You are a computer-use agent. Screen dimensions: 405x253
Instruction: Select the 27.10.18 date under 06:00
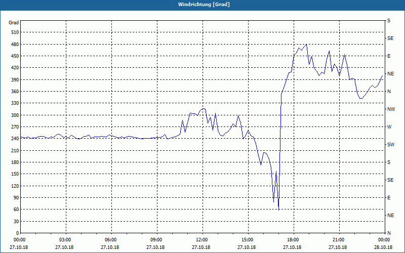[110, 247]
